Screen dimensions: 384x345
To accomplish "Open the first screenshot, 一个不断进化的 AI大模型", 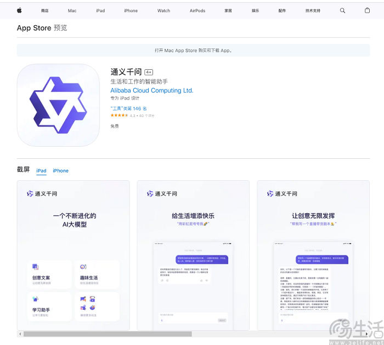I will [x=73, y=255].
